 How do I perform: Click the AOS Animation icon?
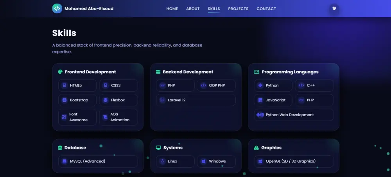coord(105,117)
